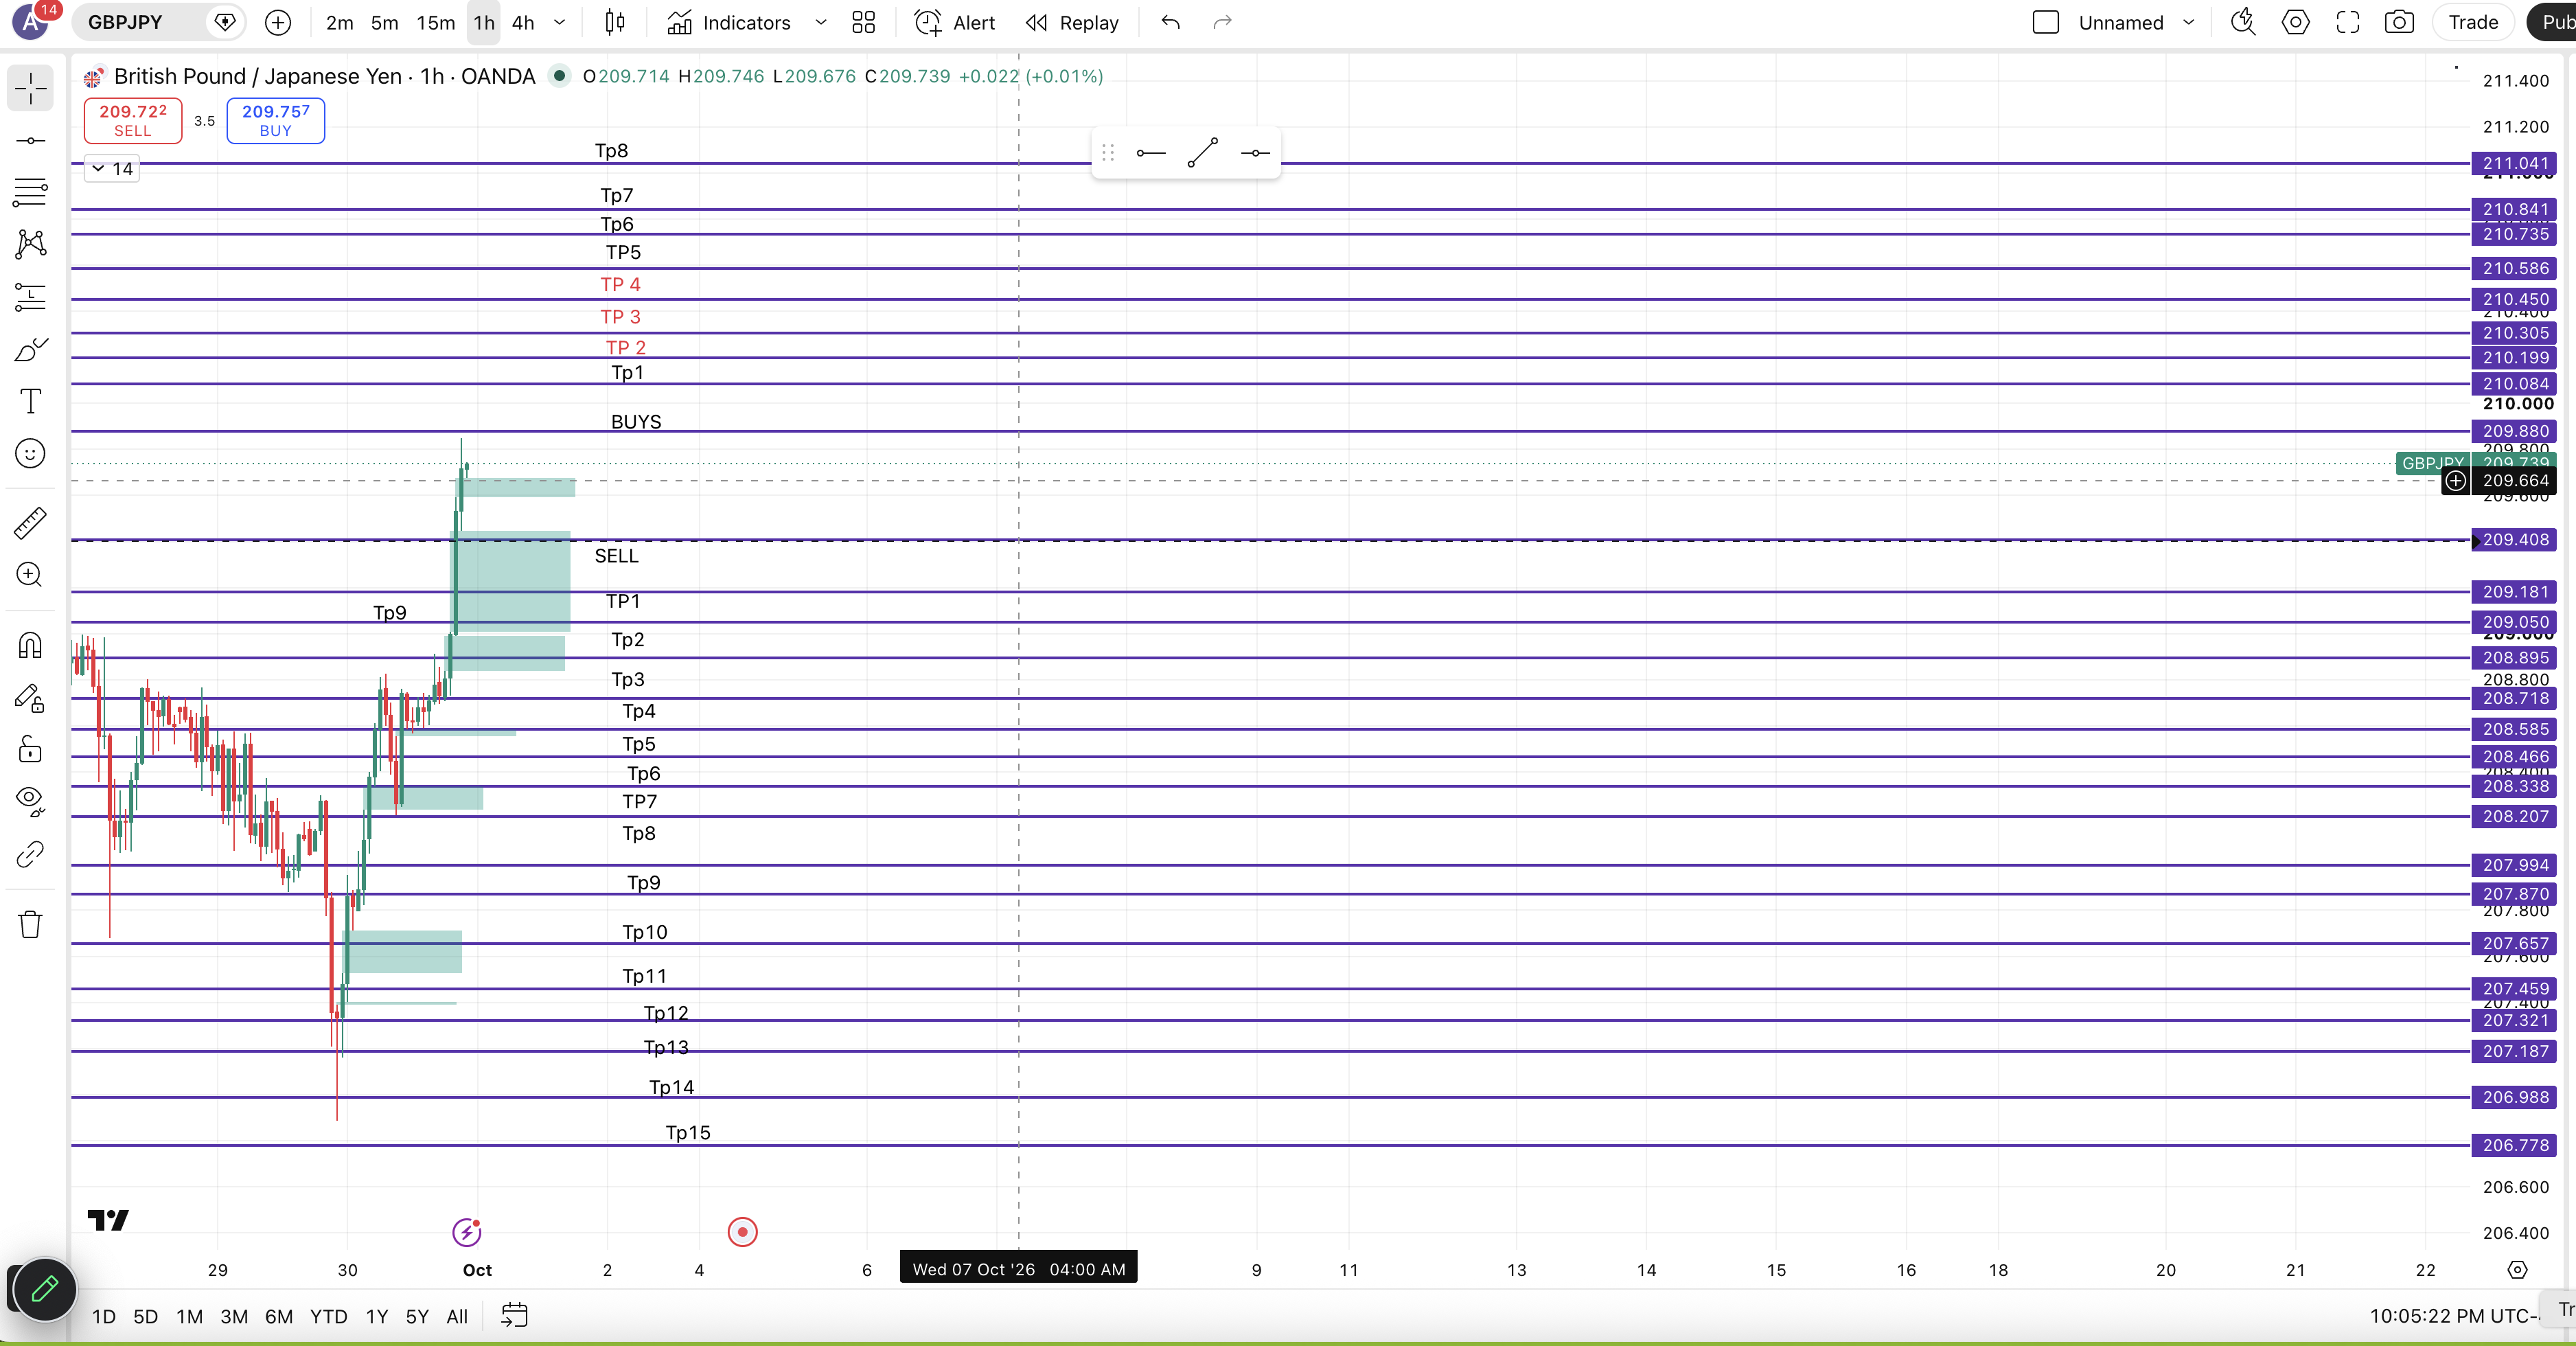The image size is (2576, 1346).
Task: Undo the last action
Action: (x=1170, y=22)
